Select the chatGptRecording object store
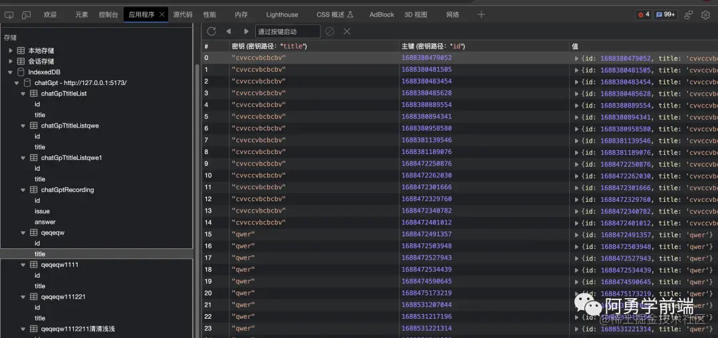 click(67, 190)
